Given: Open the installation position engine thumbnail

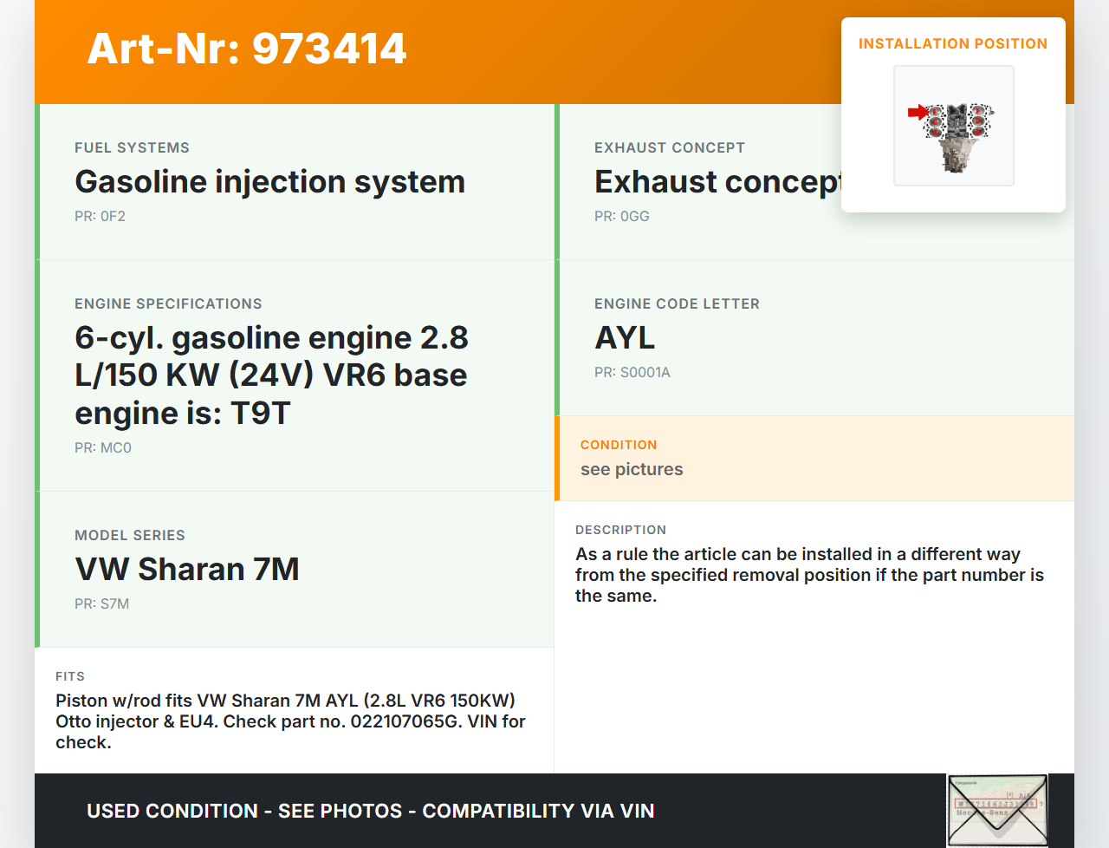Looking at the screenshot, I should (953, 126).
